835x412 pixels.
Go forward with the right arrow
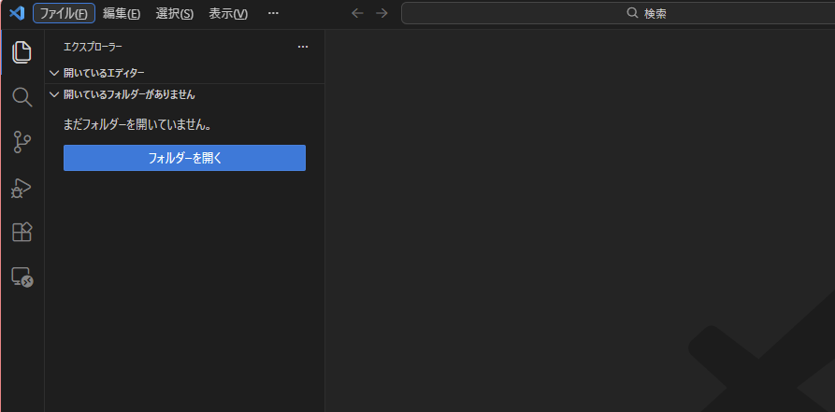click(382, 13)
